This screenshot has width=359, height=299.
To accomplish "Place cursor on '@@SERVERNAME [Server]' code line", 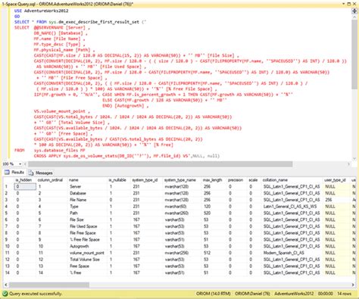I will 61,27.
